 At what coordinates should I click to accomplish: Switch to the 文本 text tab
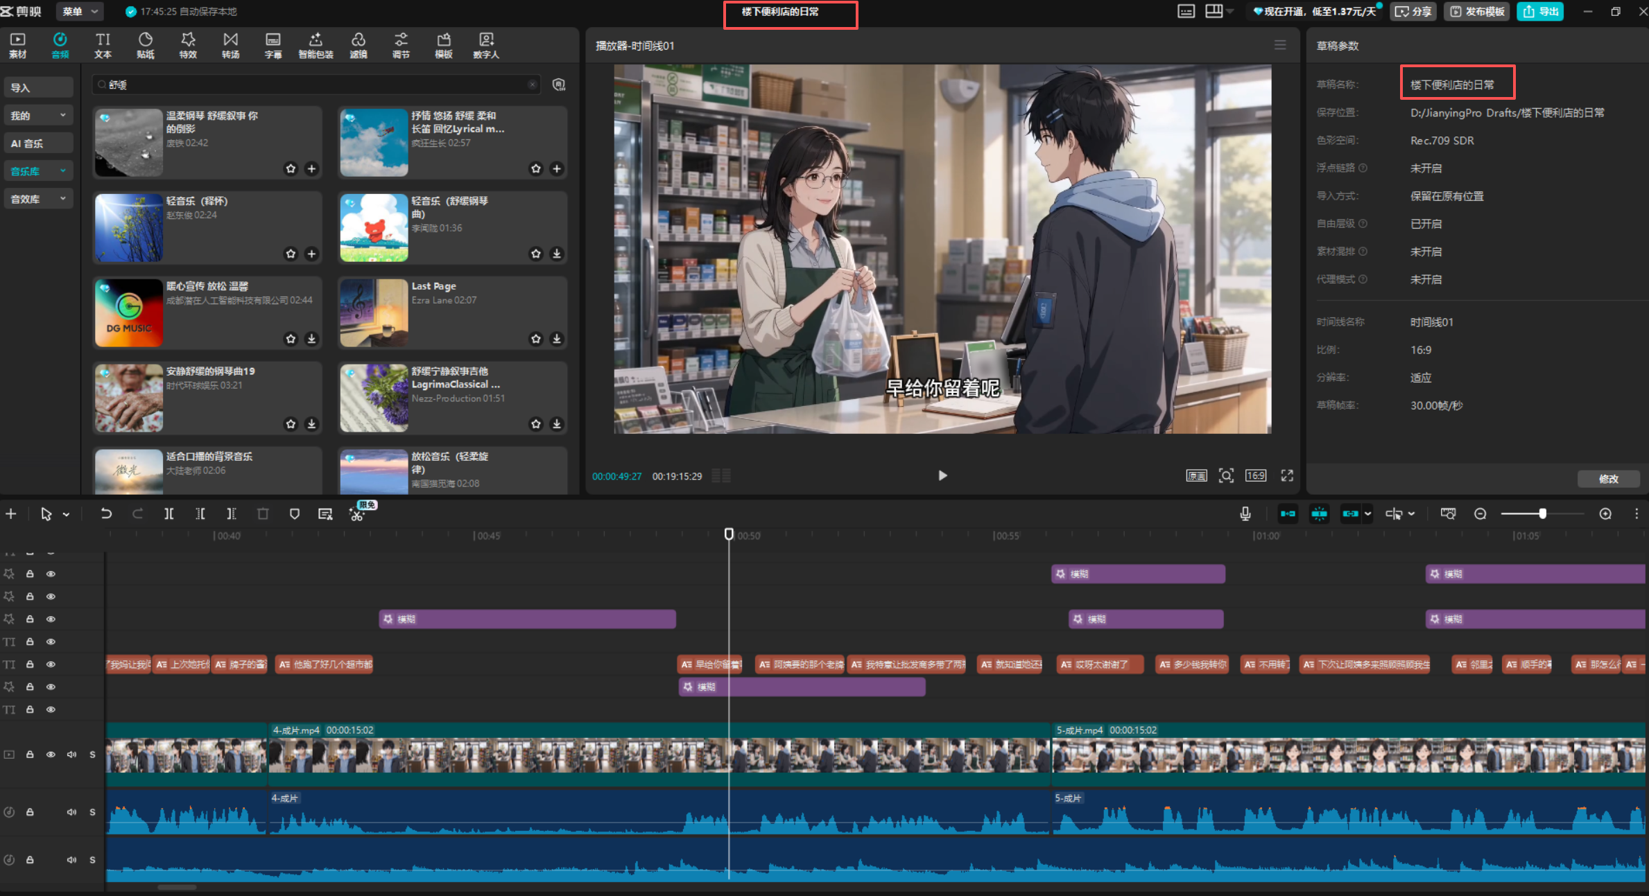[x=103, y=46]
